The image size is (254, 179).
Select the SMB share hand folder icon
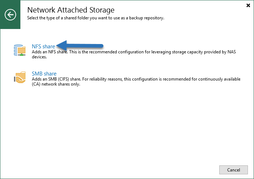(20, 77)
